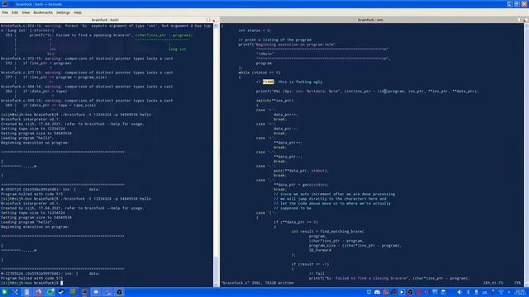Switch to the Discord taskbar window
Image resolution: width=529 pixels, height=297 pixels.
96,292
